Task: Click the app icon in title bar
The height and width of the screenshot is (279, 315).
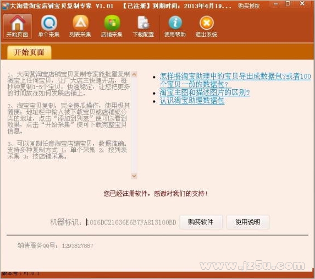Action: point(5,6)
